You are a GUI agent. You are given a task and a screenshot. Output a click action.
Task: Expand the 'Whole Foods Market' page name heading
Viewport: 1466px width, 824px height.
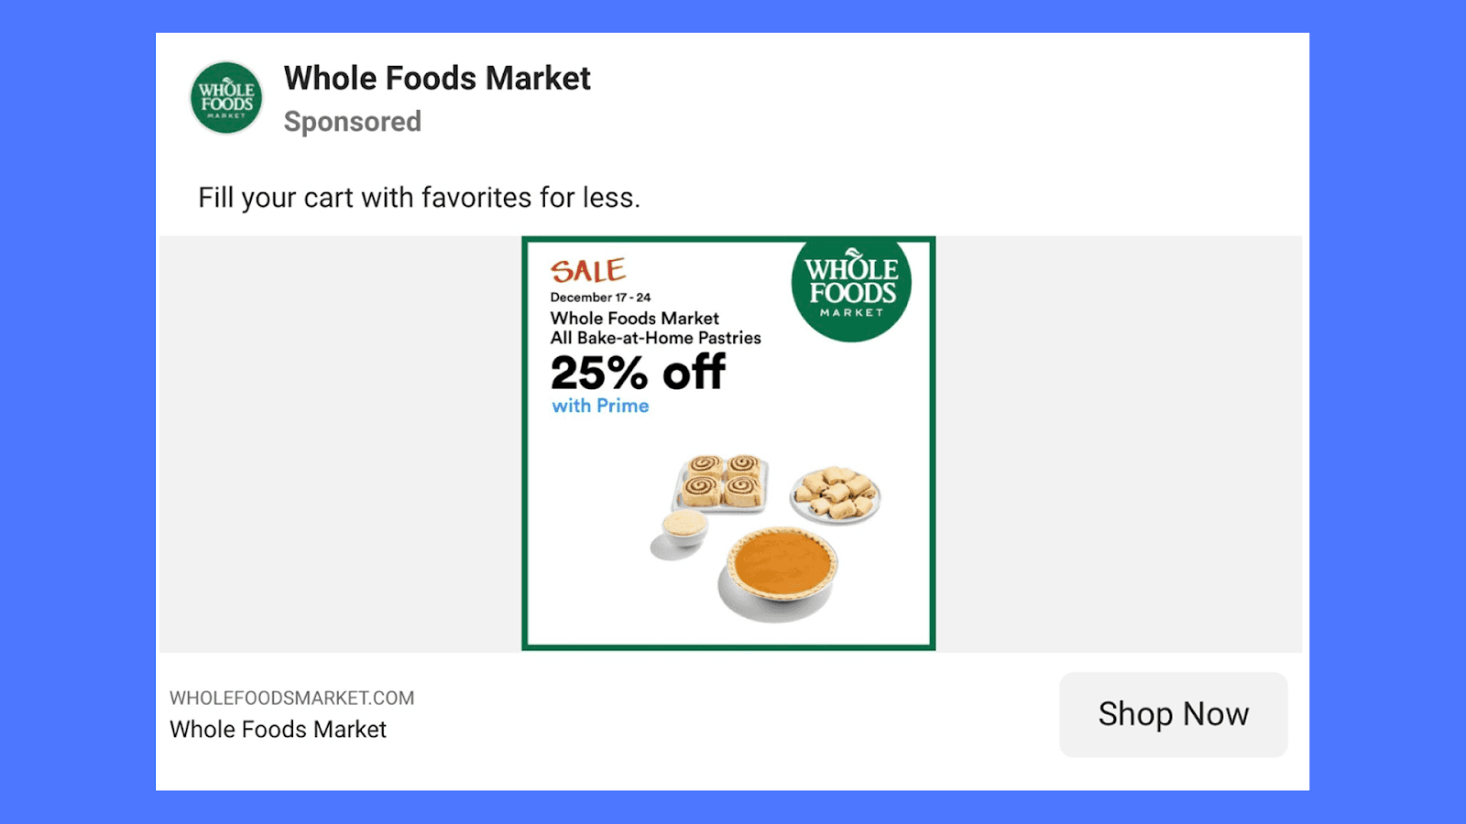(436, 78)
